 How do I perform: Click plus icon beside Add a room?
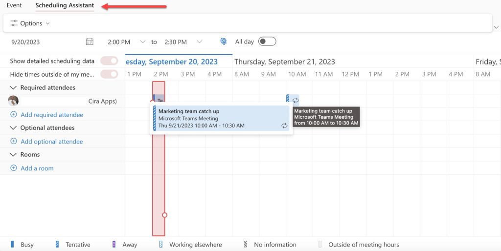(x=14, y=168)
